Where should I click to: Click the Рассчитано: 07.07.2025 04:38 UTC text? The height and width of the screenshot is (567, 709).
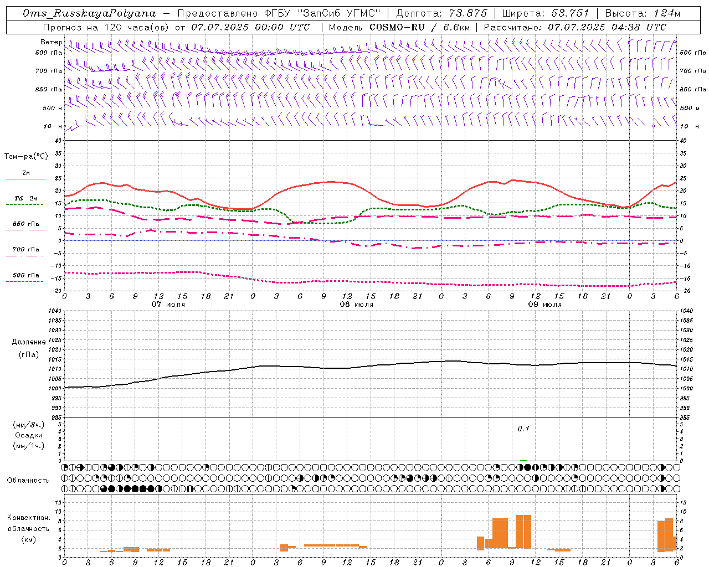(575, 27)
